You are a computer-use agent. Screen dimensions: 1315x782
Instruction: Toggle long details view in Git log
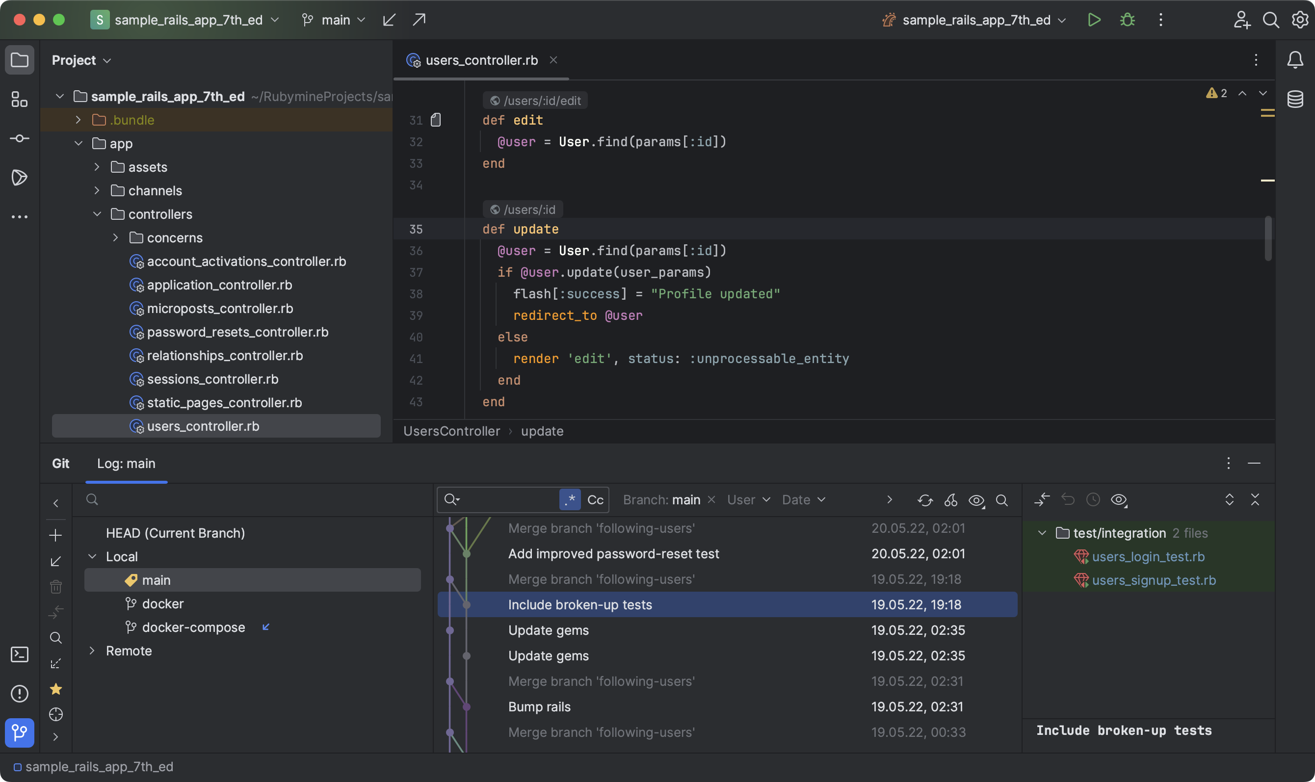coord(976,499)
